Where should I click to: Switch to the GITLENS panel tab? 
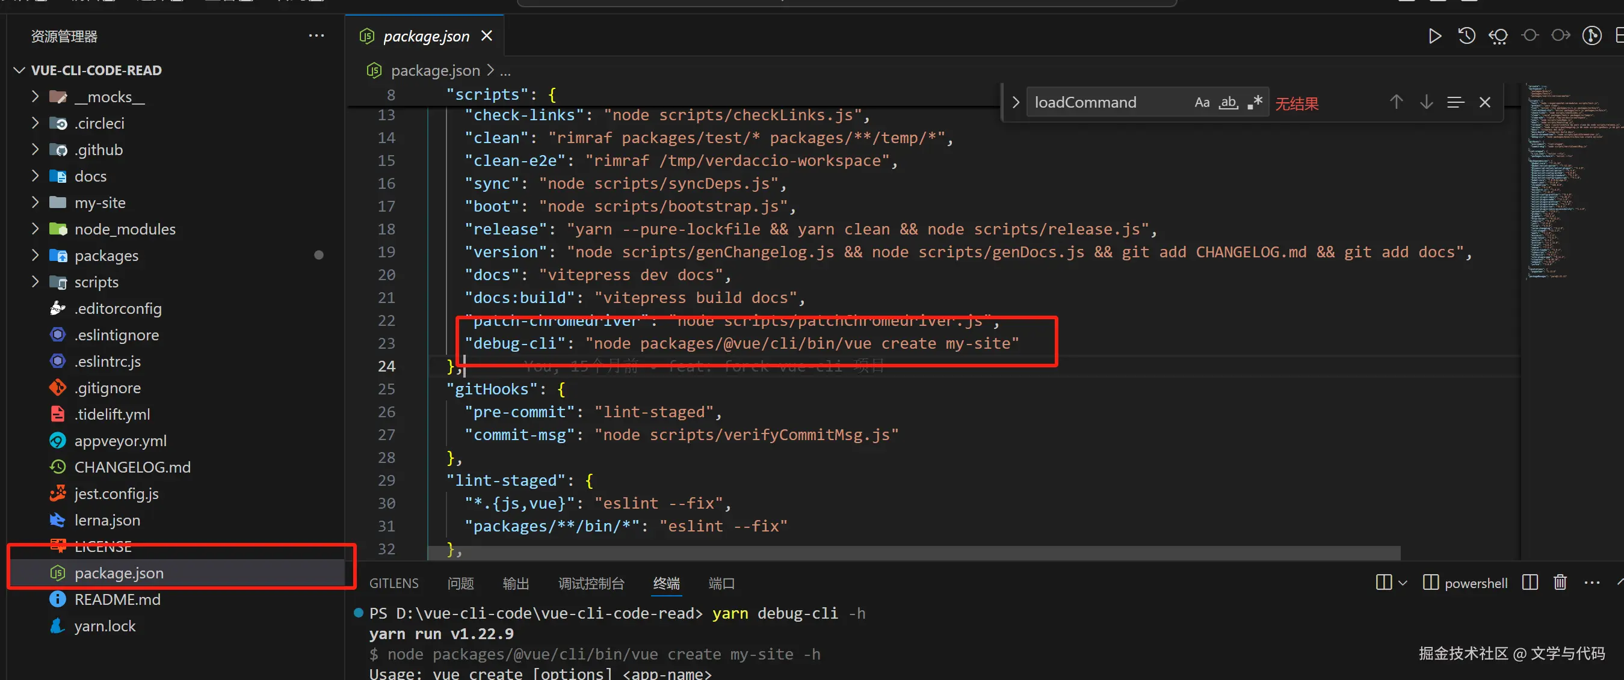coord(394,584)
